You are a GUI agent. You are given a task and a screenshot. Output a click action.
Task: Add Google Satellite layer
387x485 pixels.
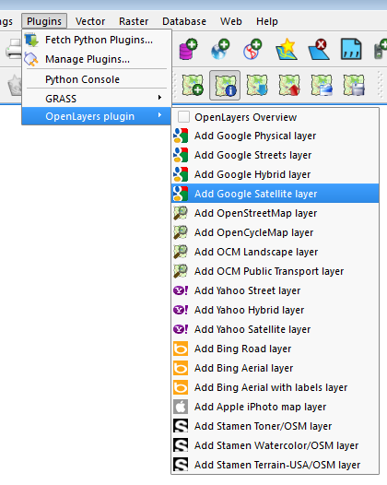pyautogui.click(x=276, y=194)
